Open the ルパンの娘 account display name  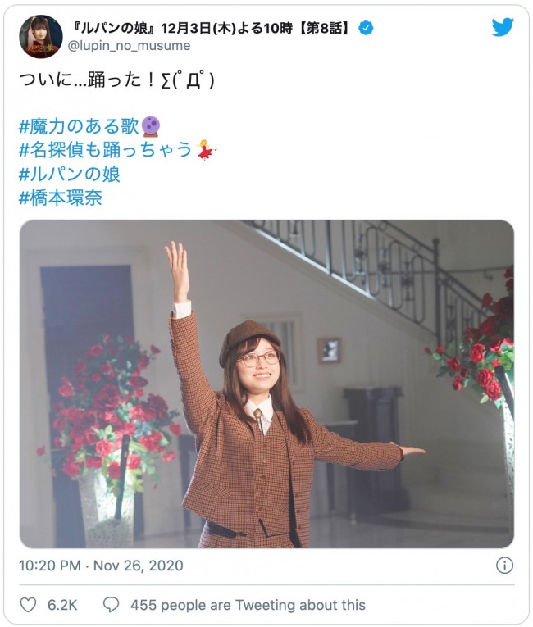[x=212, y=28]
